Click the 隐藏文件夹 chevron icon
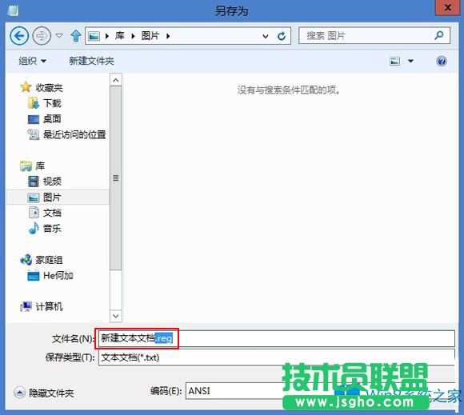Viewport: 464px width, 415px height. [19, 393]
